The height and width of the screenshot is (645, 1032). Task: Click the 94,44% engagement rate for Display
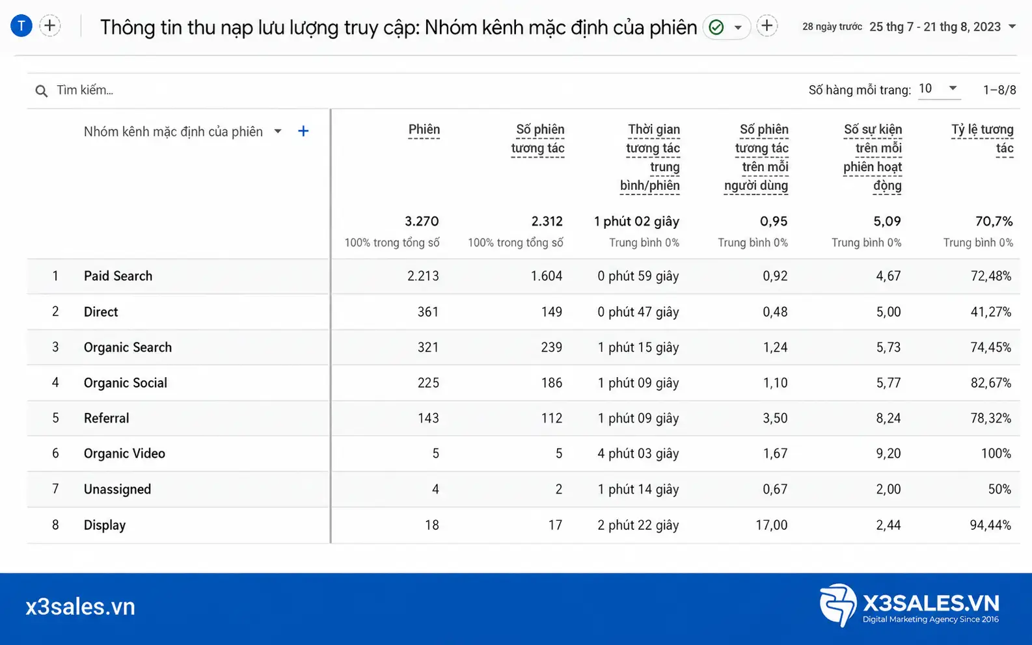point(990,525)
